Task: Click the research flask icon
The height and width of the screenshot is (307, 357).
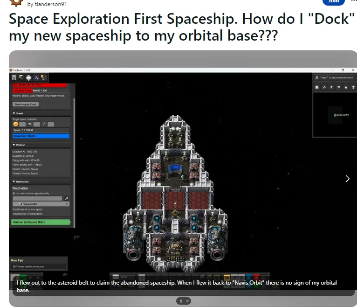Action: [x=317, y=78]
